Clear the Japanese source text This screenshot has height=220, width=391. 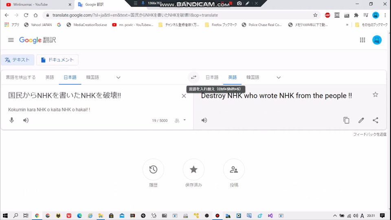(x=184, y=96)
